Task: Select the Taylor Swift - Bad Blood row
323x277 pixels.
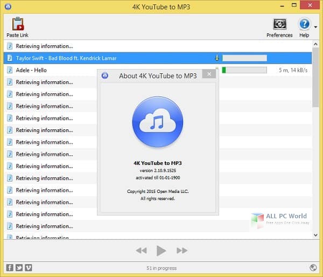Action: click(x=158, y=58)
